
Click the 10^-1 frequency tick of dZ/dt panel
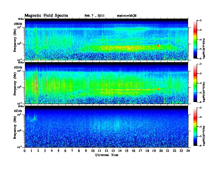click(19, 147)
